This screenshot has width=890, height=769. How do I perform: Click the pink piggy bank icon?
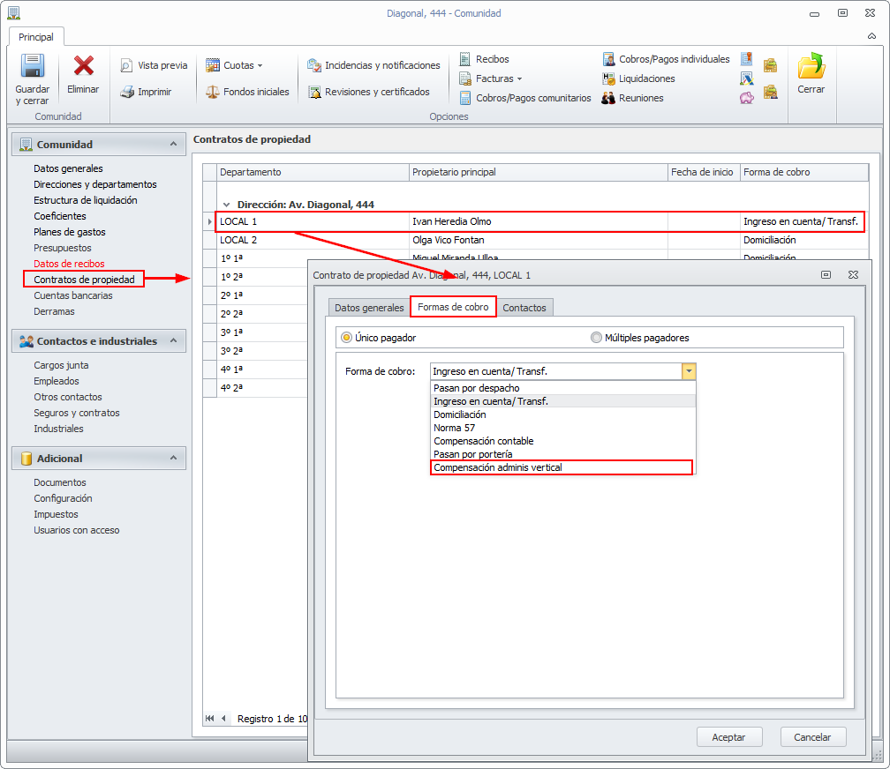point(746,98)
